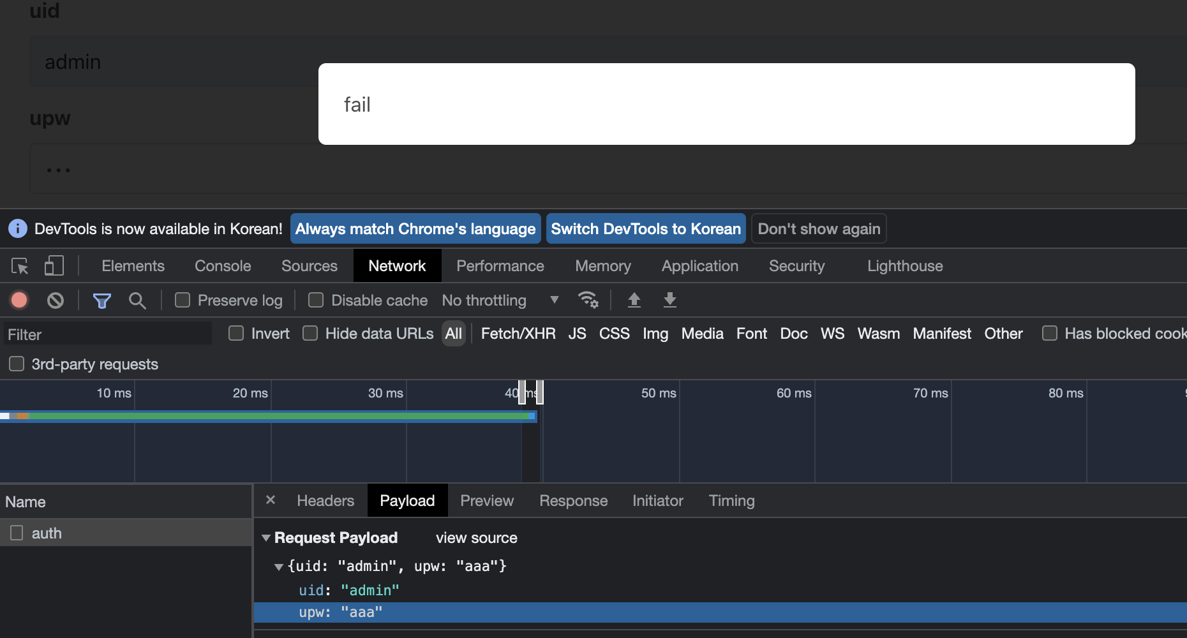The image size is (1187, 638).
Task: Open the Preview tab
Action: 487,501
